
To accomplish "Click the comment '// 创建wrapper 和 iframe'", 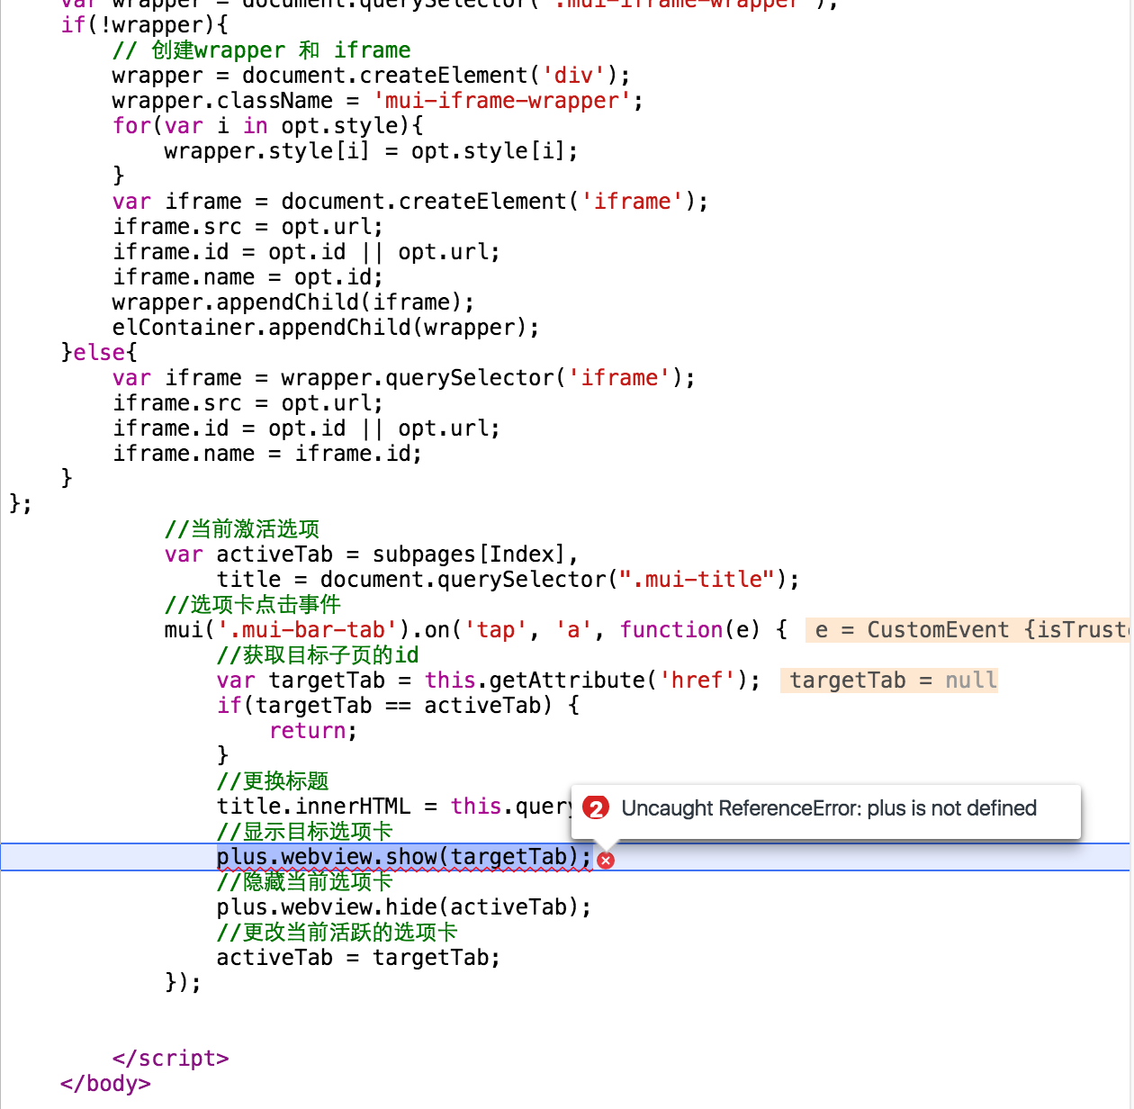I will point(262,50).
